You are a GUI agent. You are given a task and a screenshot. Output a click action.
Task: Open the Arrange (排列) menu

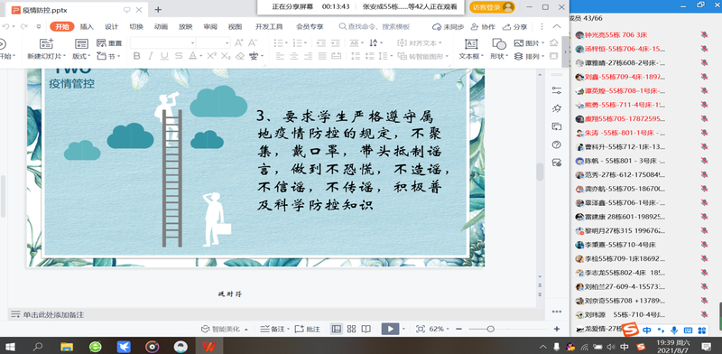[529, 56]
